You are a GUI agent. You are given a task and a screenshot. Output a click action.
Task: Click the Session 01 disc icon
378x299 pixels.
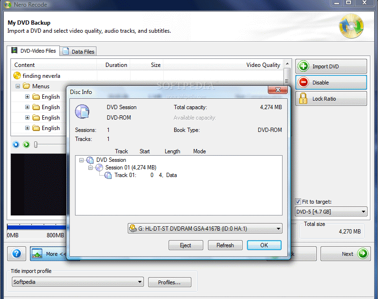pos(99,168)
